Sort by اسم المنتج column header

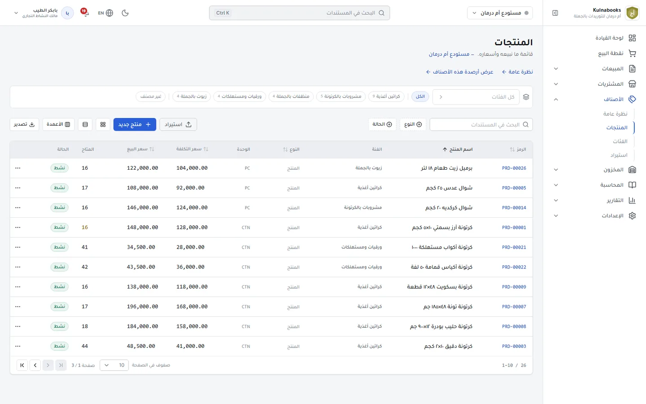457,149
